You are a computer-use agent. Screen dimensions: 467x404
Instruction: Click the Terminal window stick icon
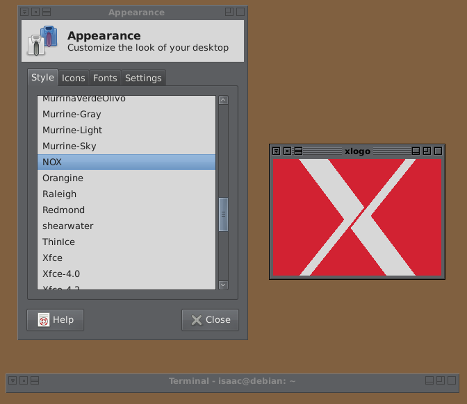[24, 380]
